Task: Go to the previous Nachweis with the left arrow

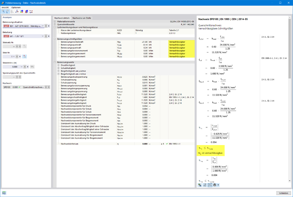Action: [46, 87]
